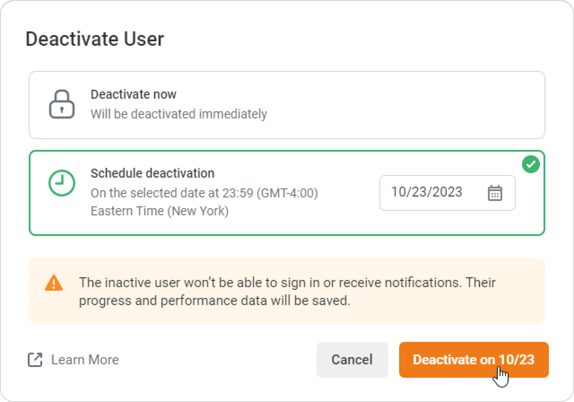574x402 pixels.
Task: Click the inactive user warning message text
Action: 287,283
